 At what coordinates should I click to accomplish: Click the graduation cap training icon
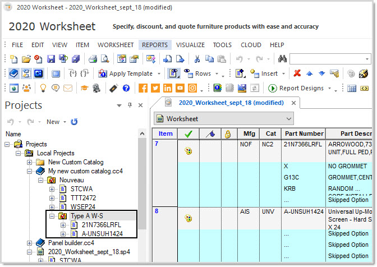(x=84, y=88)
